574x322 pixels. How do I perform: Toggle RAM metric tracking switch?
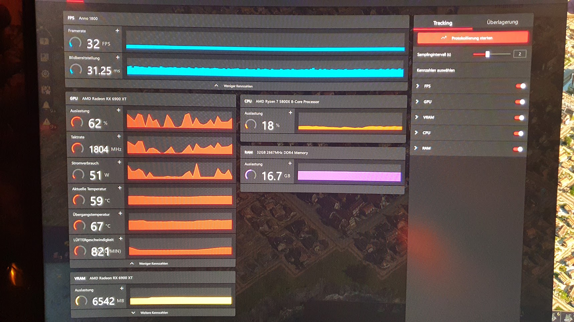tap(518, 149)
